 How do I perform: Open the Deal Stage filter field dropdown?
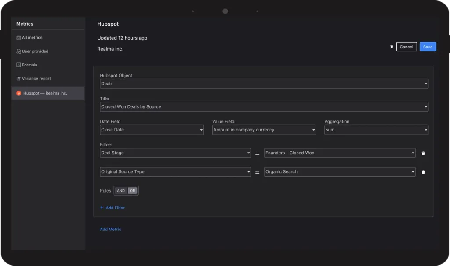[175, 153]
